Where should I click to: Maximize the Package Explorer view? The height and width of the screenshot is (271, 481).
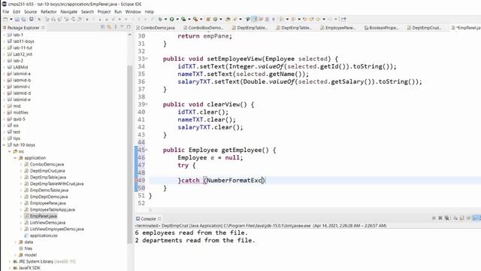(129, 27)
